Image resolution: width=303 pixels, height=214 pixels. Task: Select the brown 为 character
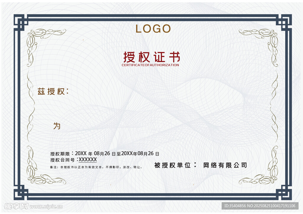pyautogui.click(x=57, y=126)
